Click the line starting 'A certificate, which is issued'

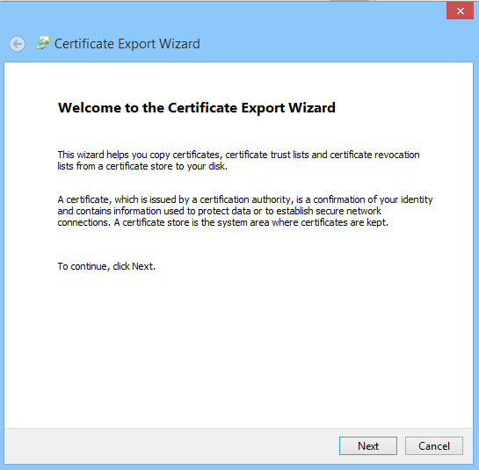tap(245, 199)
